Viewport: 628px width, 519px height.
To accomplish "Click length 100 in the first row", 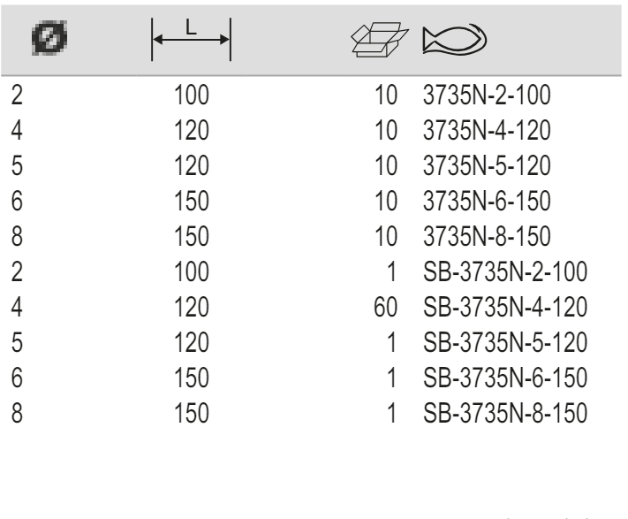I will click(x=192, y=94).
